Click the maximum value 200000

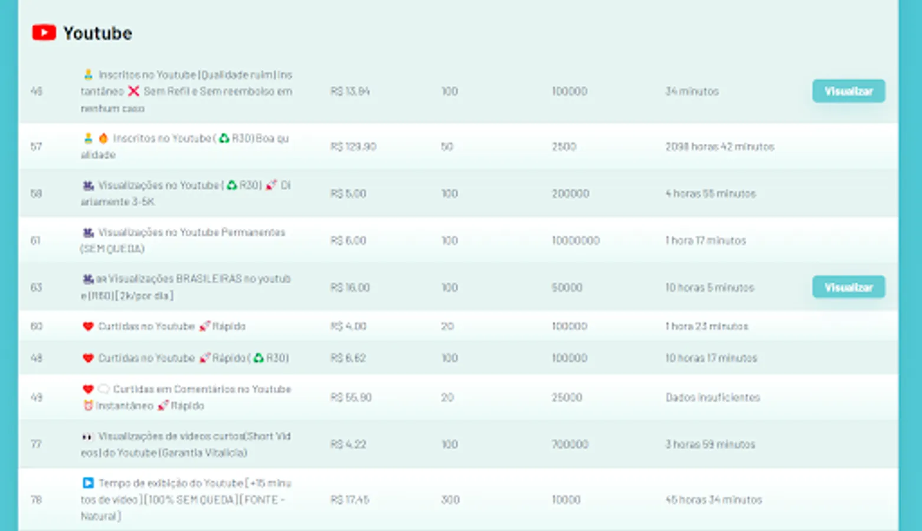point(571,194)
